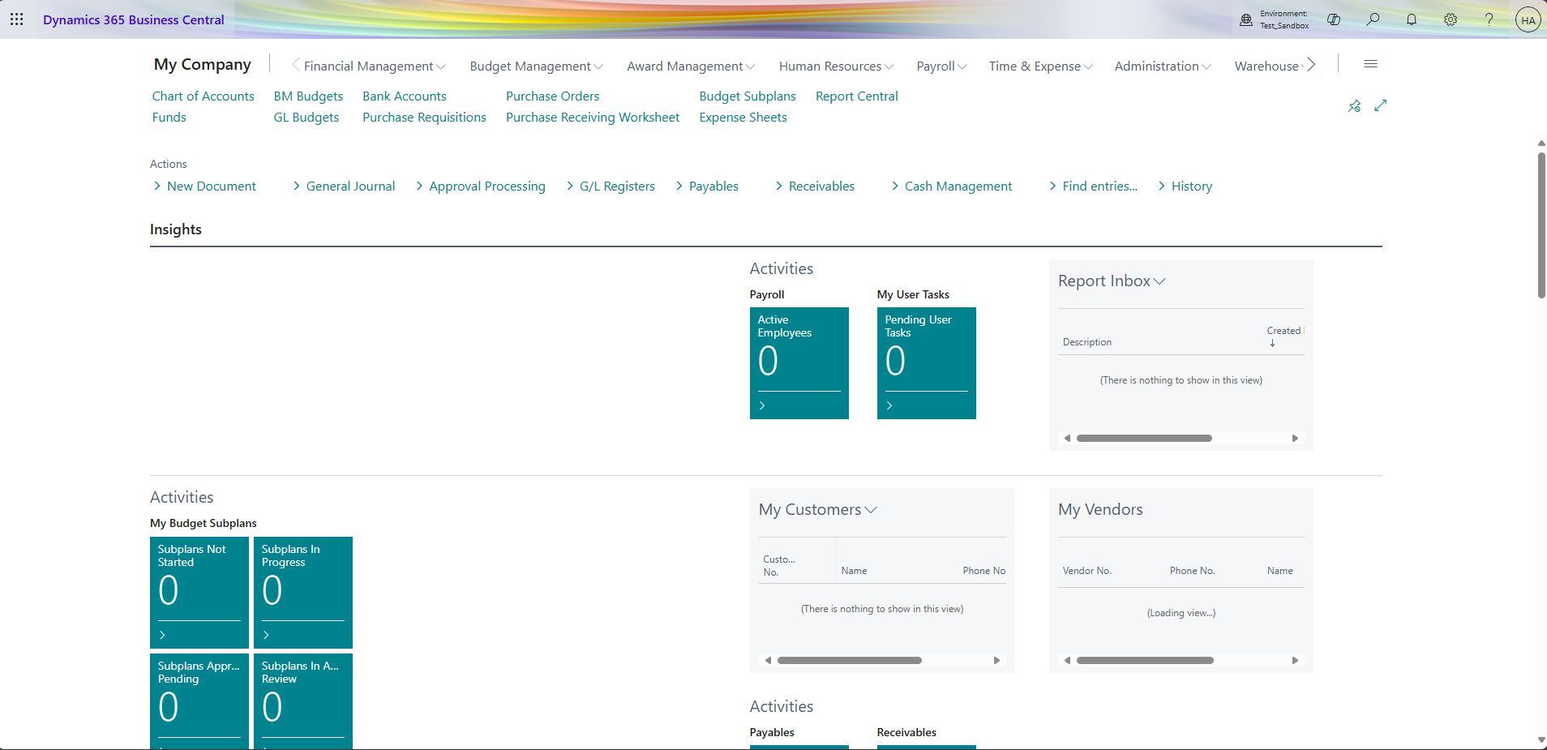Expand the Financial Management dropdown
This screenshot has height=750, width=1547.
pyautogui.click(x=443, y=66)
